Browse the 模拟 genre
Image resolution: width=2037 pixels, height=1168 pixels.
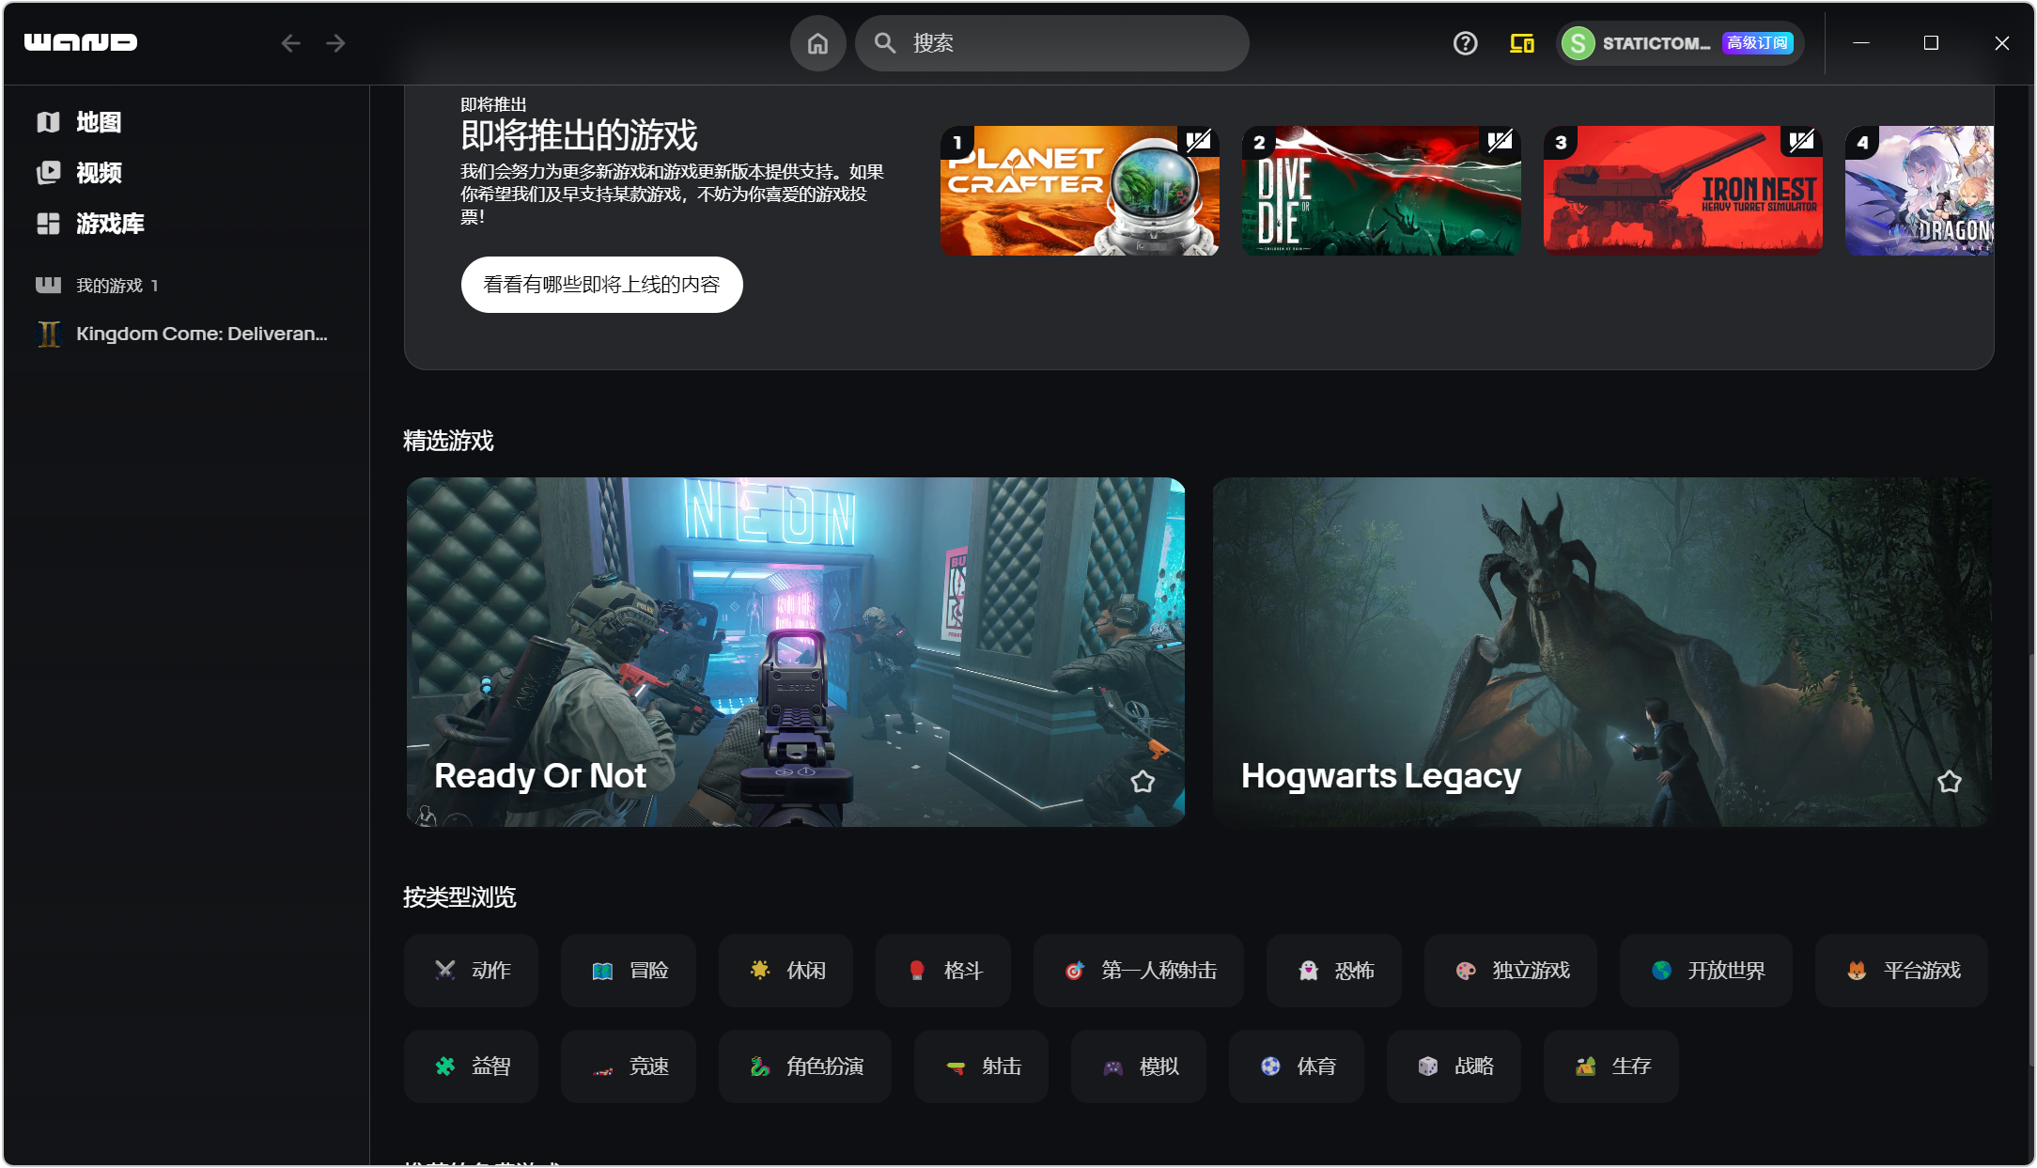(1139, 1067)
